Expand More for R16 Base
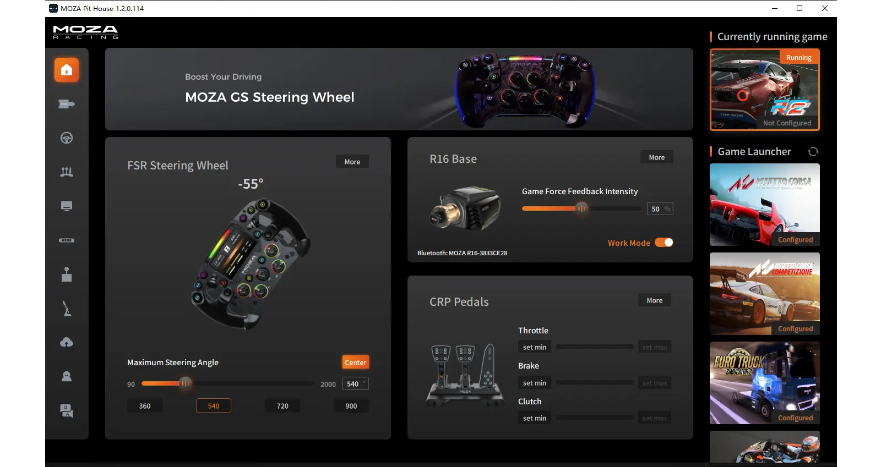 click(x=657, y=157)
